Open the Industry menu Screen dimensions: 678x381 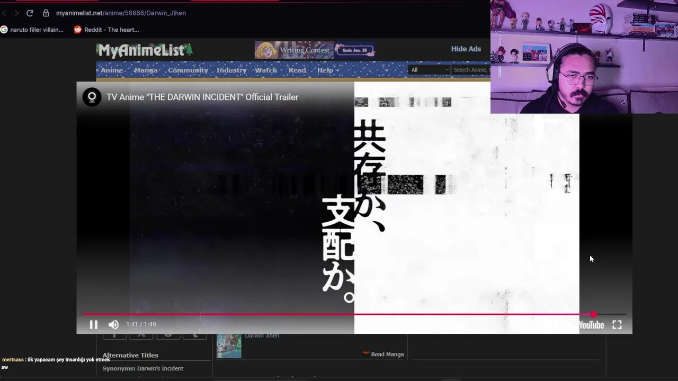click(231, 70)
